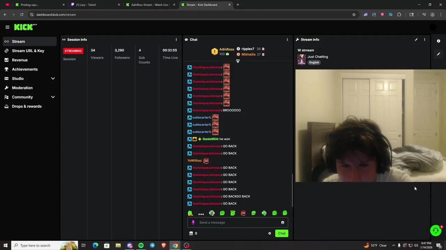Insert the halo green emote
446x250 pixels.
coord(233,213)
